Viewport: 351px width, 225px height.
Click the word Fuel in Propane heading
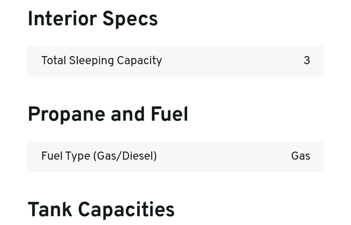pos(169,115)
